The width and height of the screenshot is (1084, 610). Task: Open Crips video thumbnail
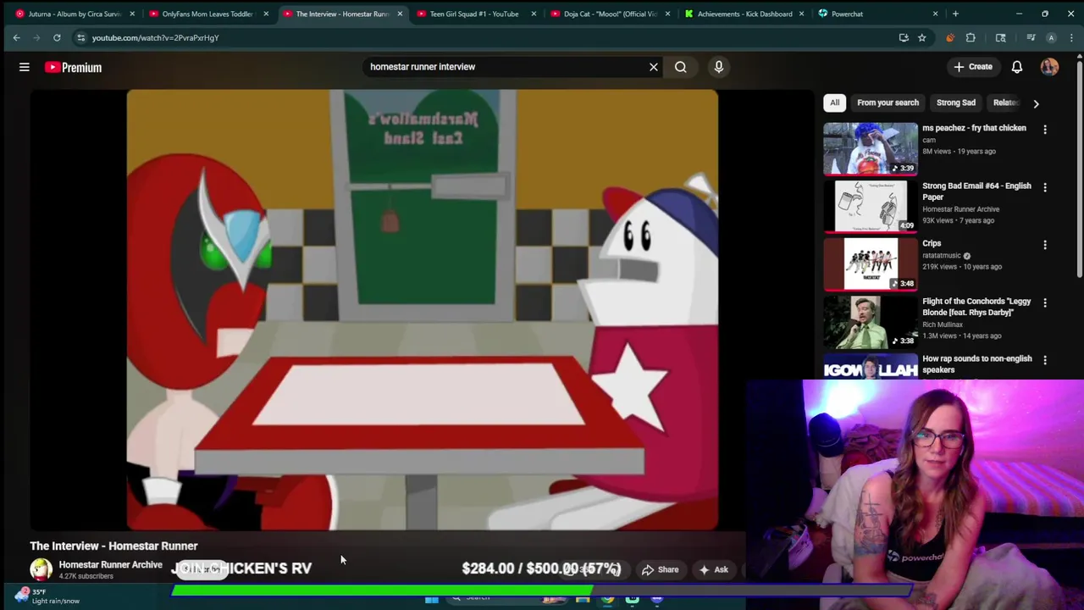point(871,263)
